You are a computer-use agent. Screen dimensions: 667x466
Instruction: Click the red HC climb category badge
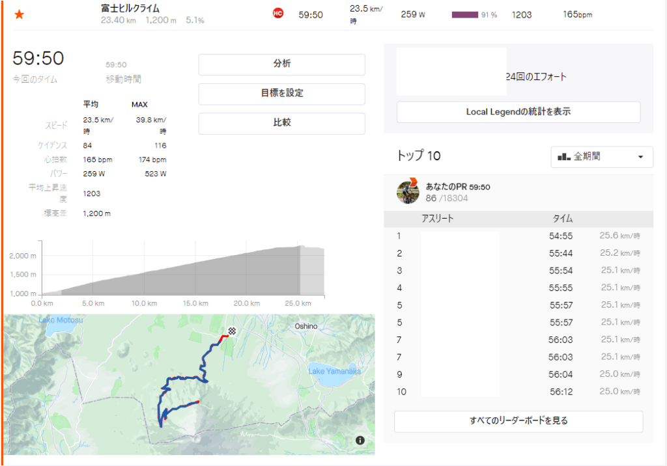pos(278,14)
